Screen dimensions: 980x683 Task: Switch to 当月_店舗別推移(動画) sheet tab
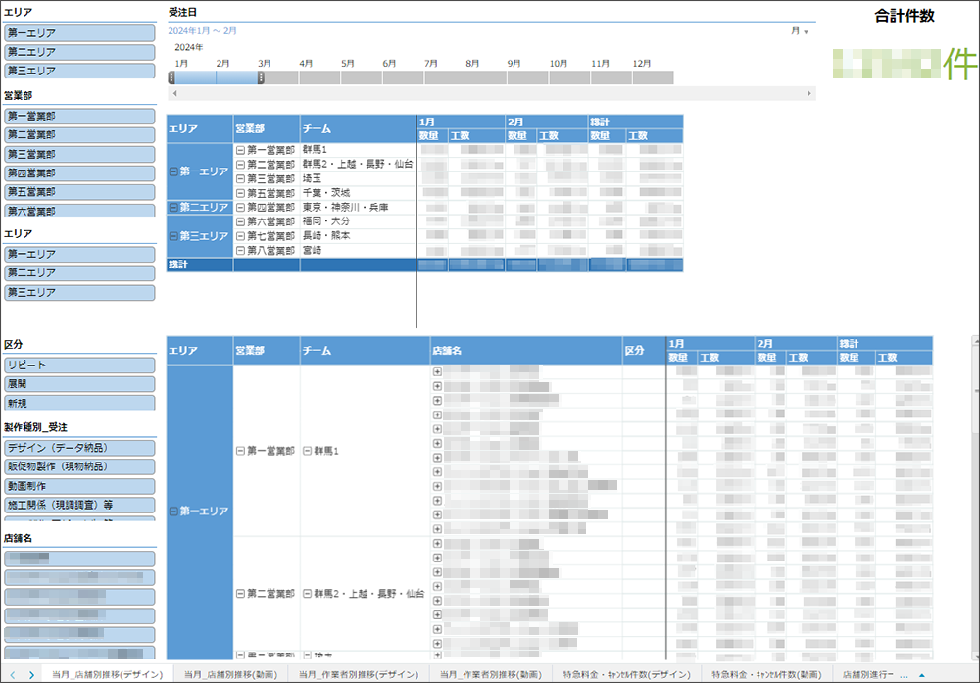click(229, 675)
